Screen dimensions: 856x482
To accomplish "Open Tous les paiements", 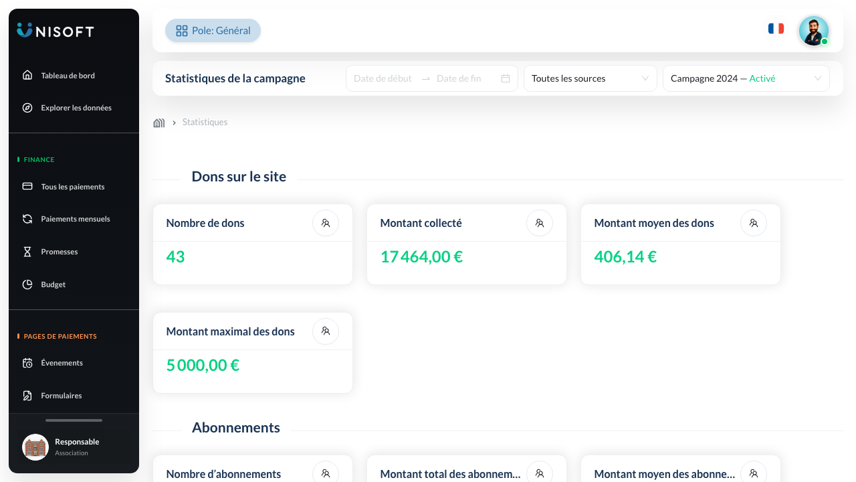I will pyautogui.click(x=73, y=187).
